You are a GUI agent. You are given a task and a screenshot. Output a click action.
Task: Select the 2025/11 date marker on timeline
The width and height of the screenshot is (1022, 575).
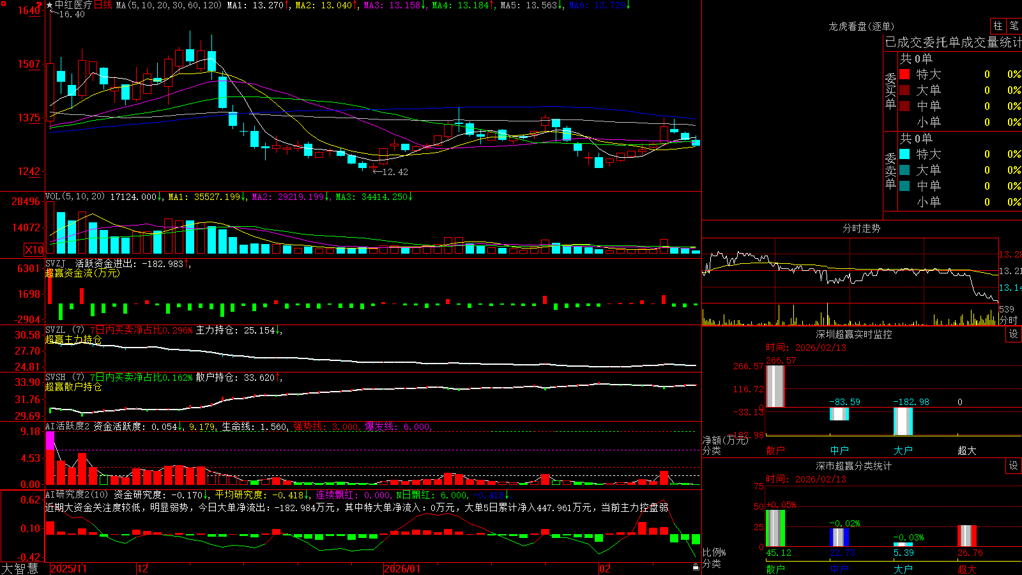point(68,569)
